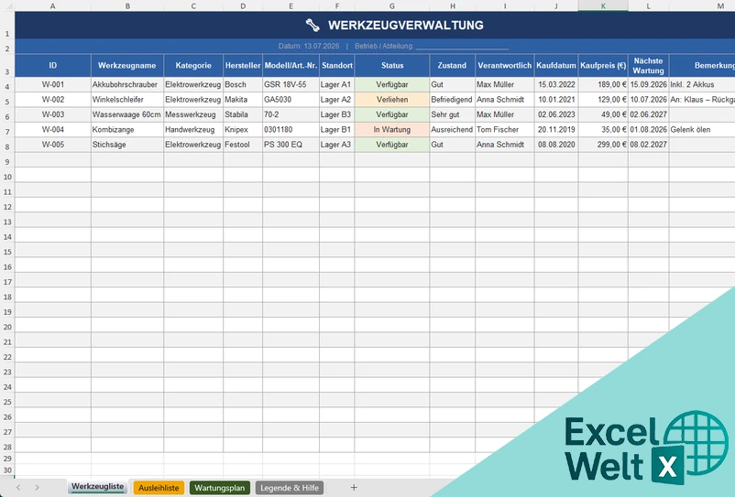Select the Zustand header cell
Screen dimensions: 735x497
tap(453, 66)
